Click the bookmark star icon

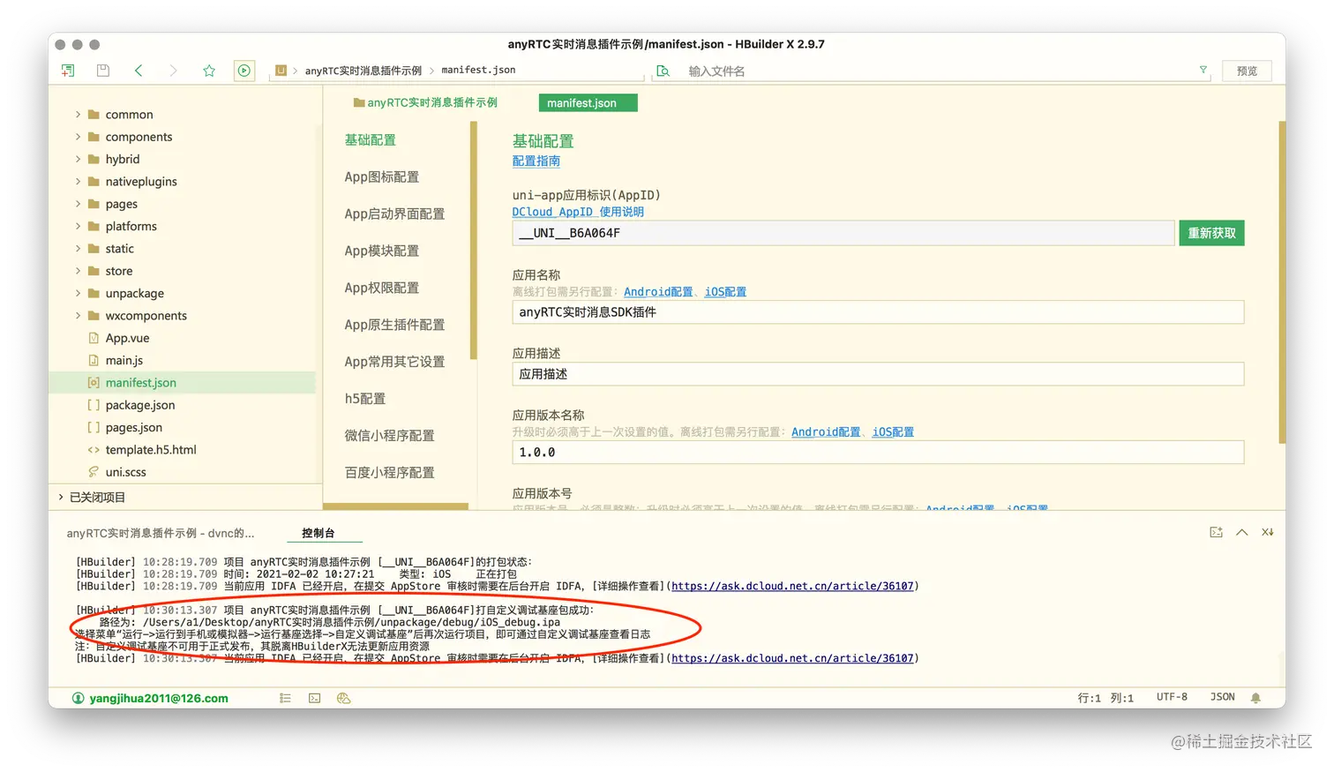pos(209,71)
